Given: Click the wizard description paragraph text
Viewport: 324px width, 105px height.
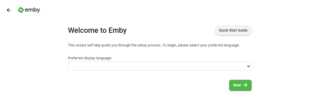Looking at the screenshot, I should pos(127,45).
